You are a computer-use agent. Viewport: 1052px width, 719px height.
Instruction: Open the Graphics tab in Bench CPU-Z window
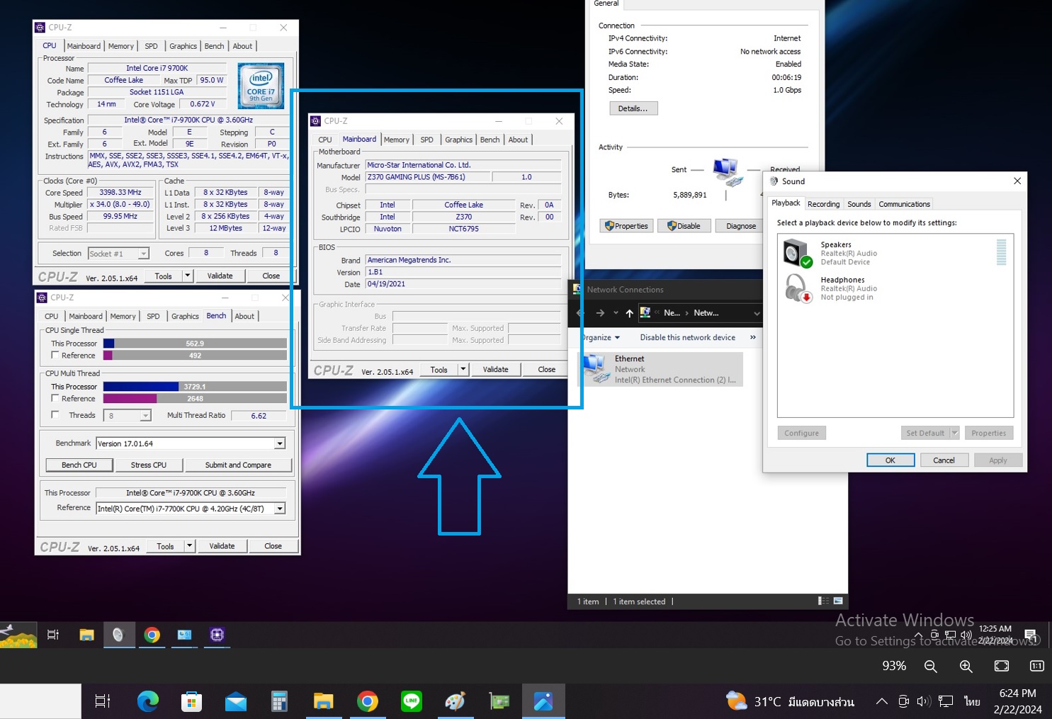pos(185,317)
